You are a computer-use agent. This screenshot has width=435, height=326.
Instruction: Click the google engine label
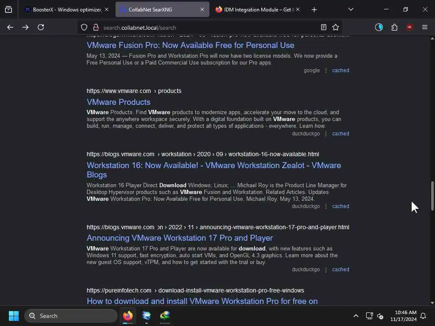point(311,70)
